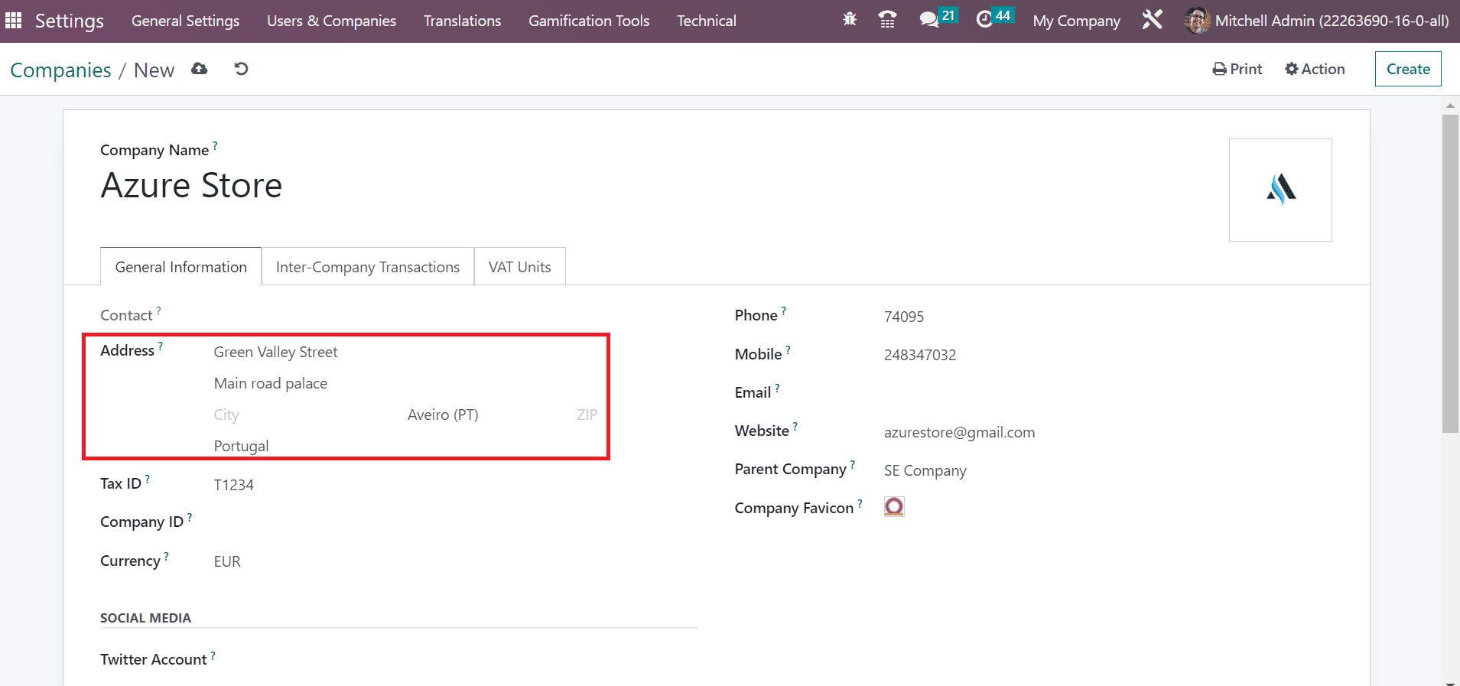Click the ZIP input field

coord(587,415)
